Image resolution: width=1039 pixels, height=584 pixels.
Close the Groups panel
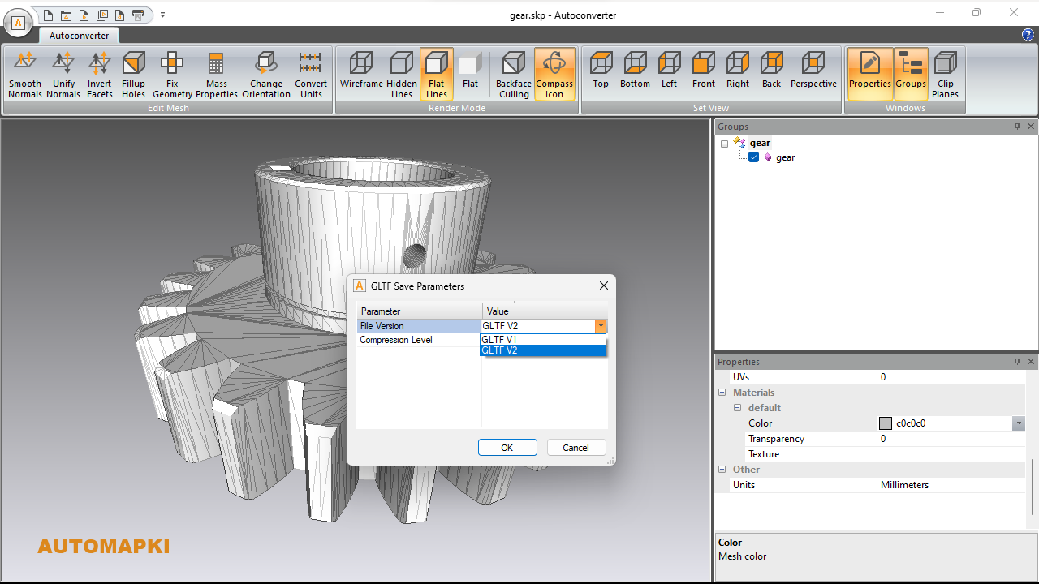click(x=1031, y=127)
